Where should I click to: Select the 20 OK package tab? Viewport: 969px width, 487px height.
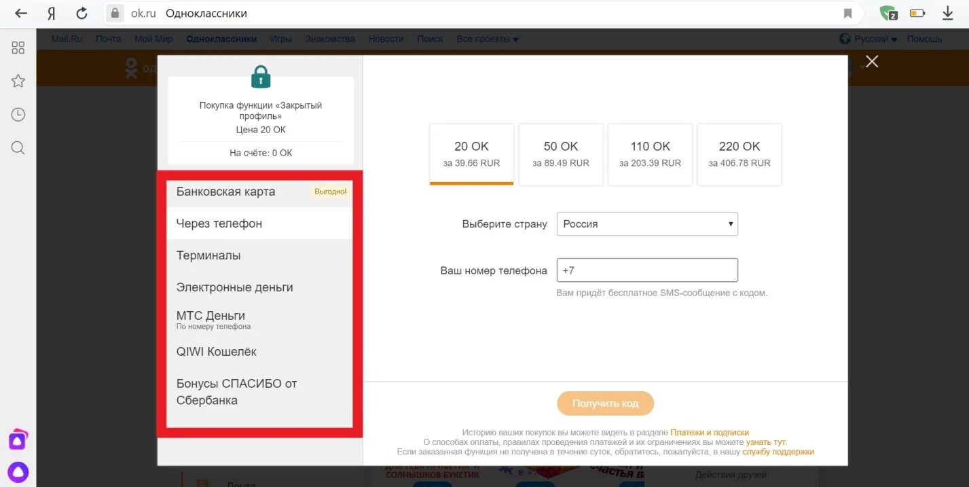pyautogui.click(x=471, y=154)
